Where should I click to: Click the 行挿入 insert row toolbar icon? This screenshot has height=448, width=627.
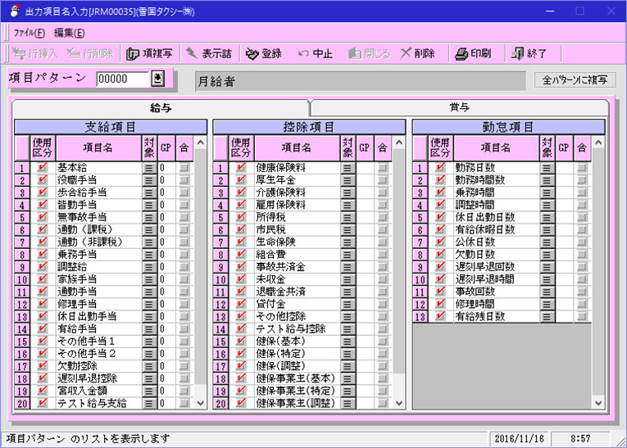coord(19,53)
